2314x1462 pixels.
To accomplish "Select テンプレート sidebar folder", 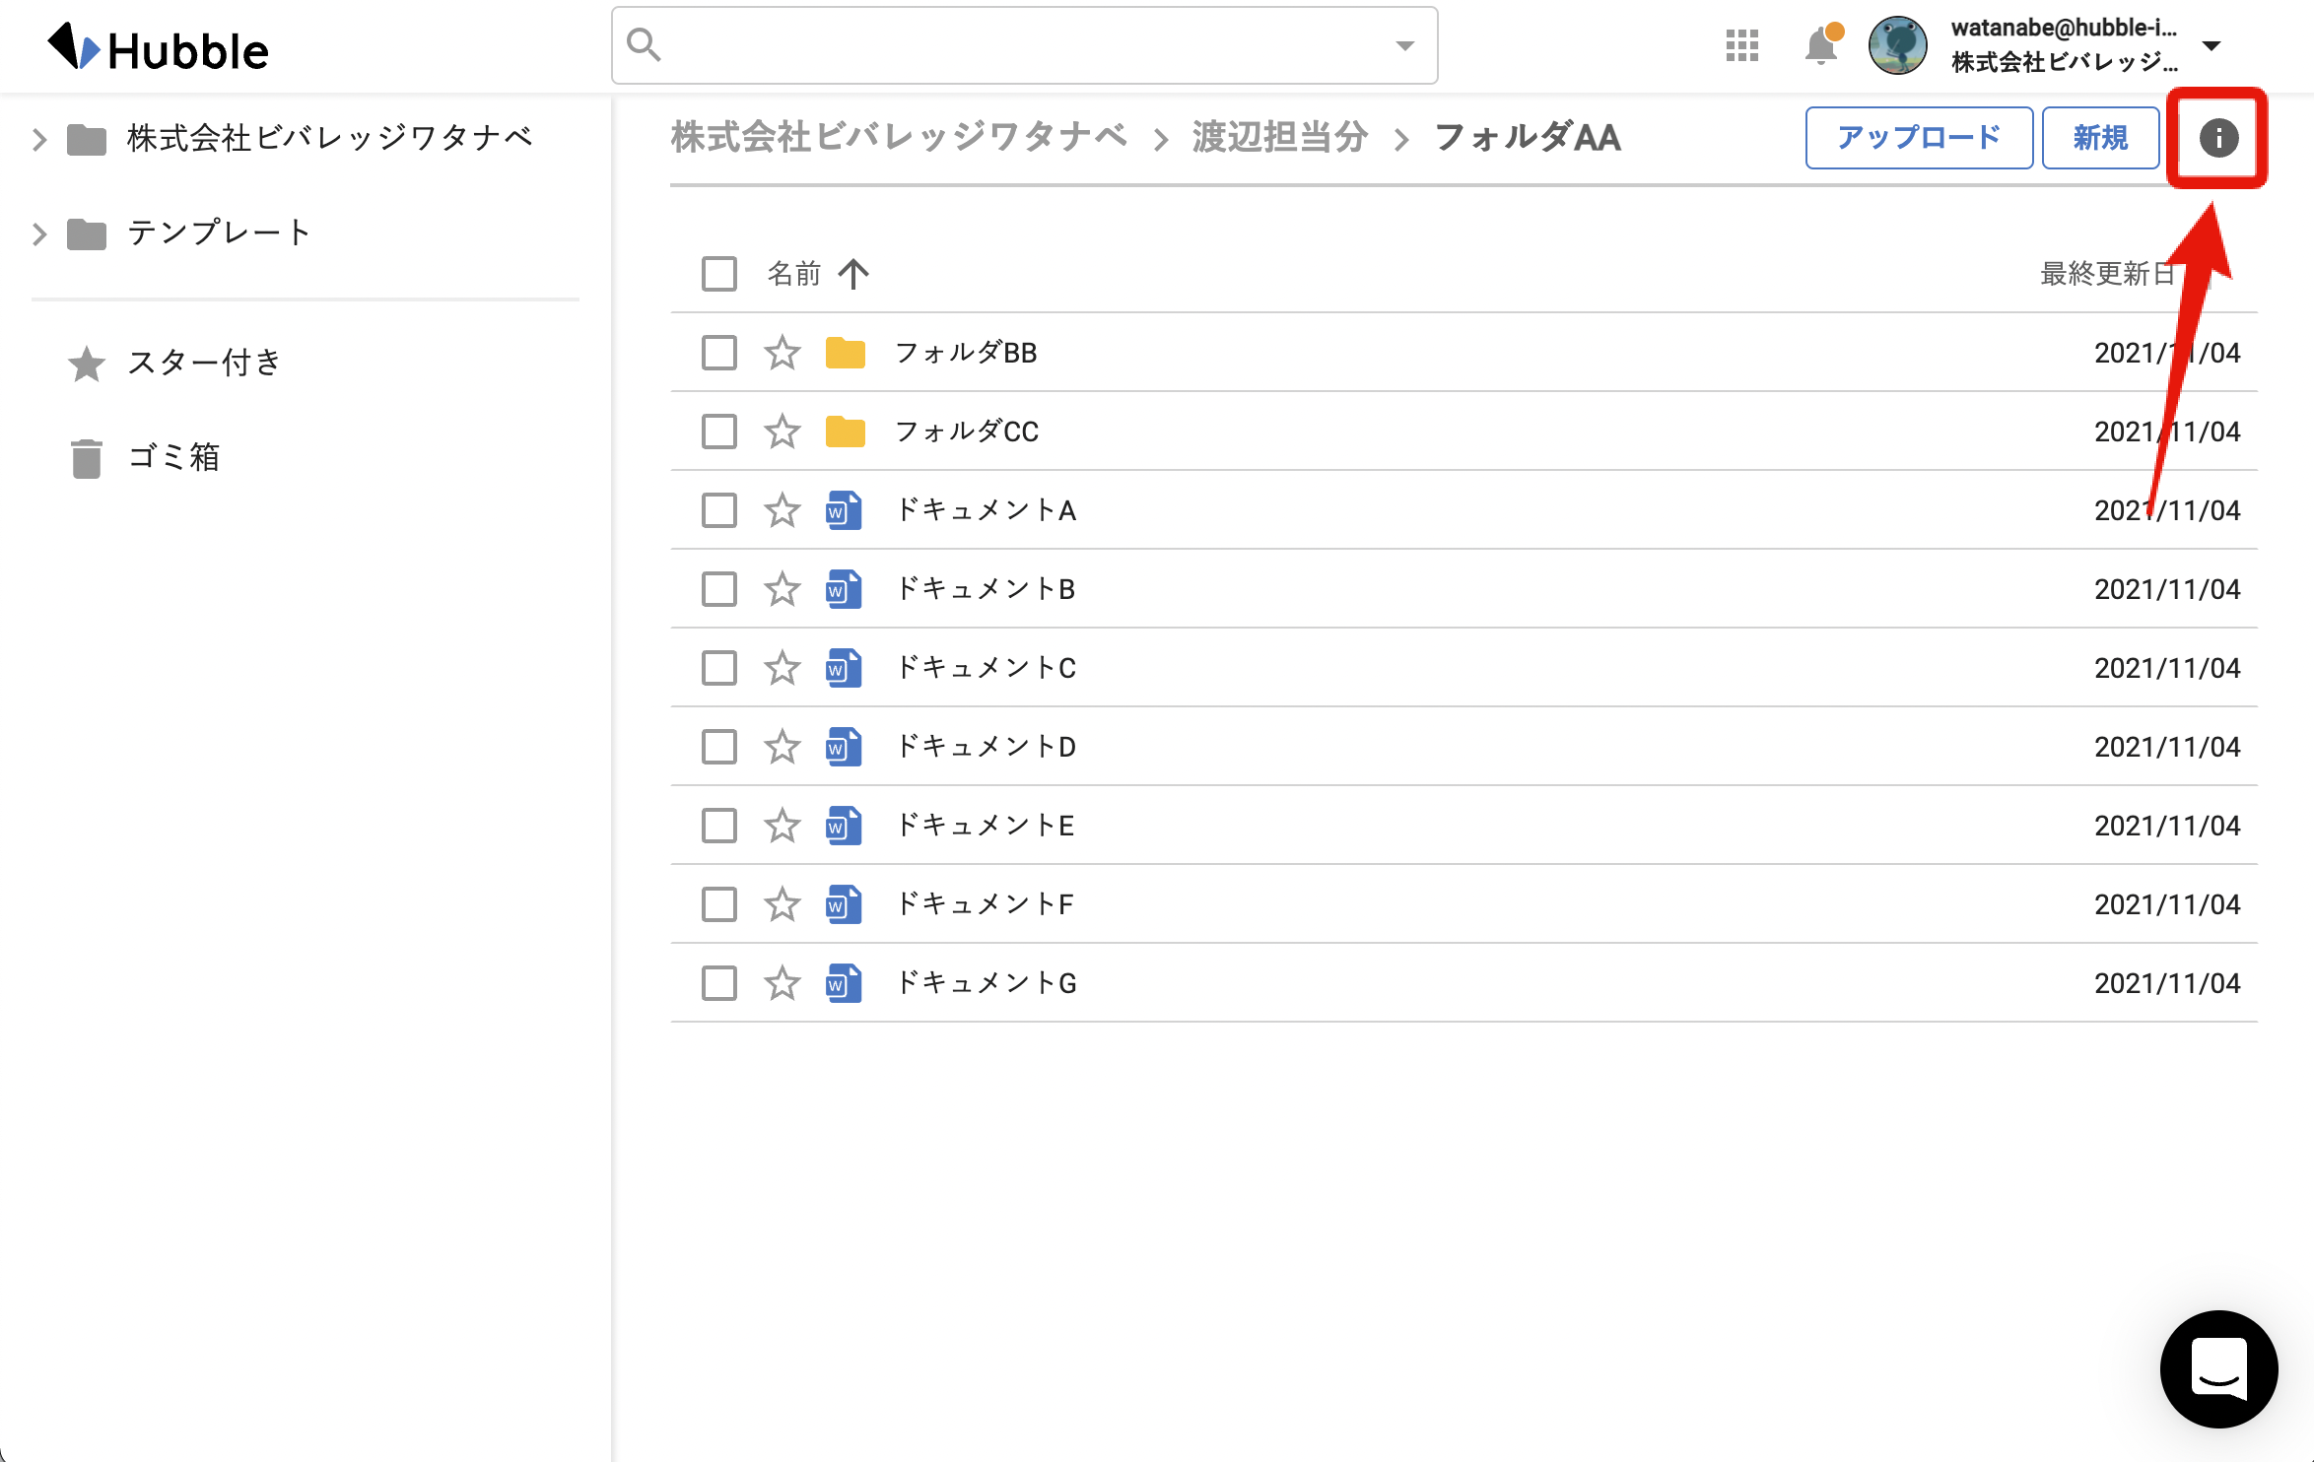I will 219,233.
